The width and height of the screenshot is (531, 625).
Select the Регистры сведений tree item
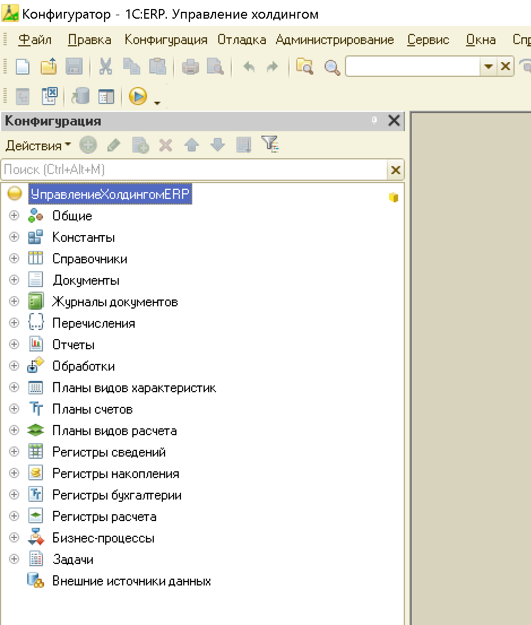click(109, 452)
